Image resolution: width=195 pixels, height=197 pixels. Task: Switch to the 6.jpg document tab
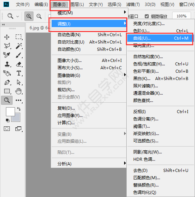click(x=38, y=28)
